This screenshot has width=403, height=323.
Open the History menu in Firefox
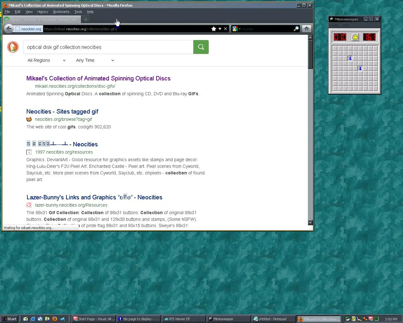click(x=43, y=12)
